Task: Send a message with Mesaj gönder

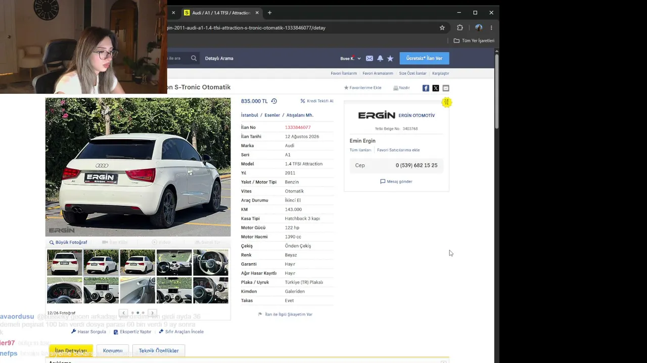Action: click(396, 181)
